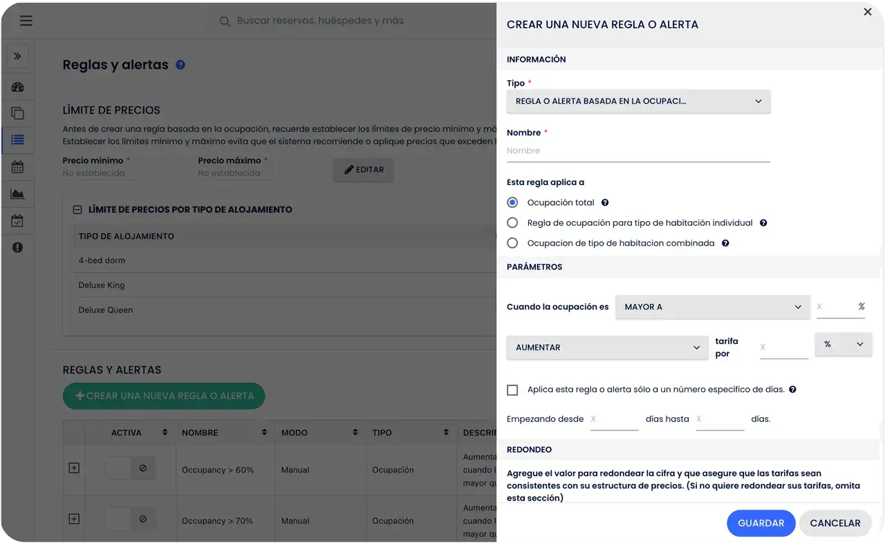
Task: Open the AUMENTAR action dropdown
Action: point(607,347)
